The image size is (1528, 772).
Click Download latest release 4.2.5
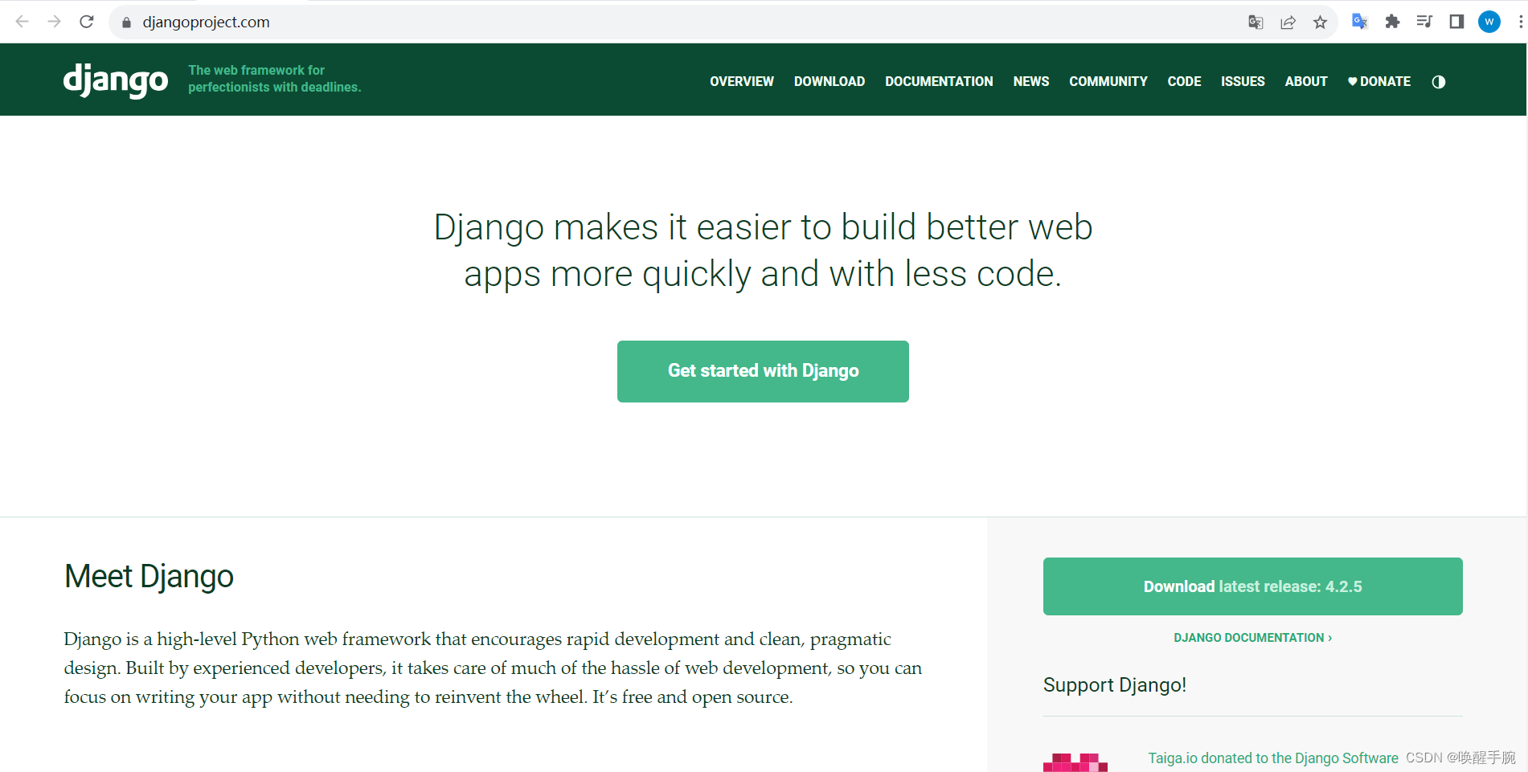tap(1251, 586)
